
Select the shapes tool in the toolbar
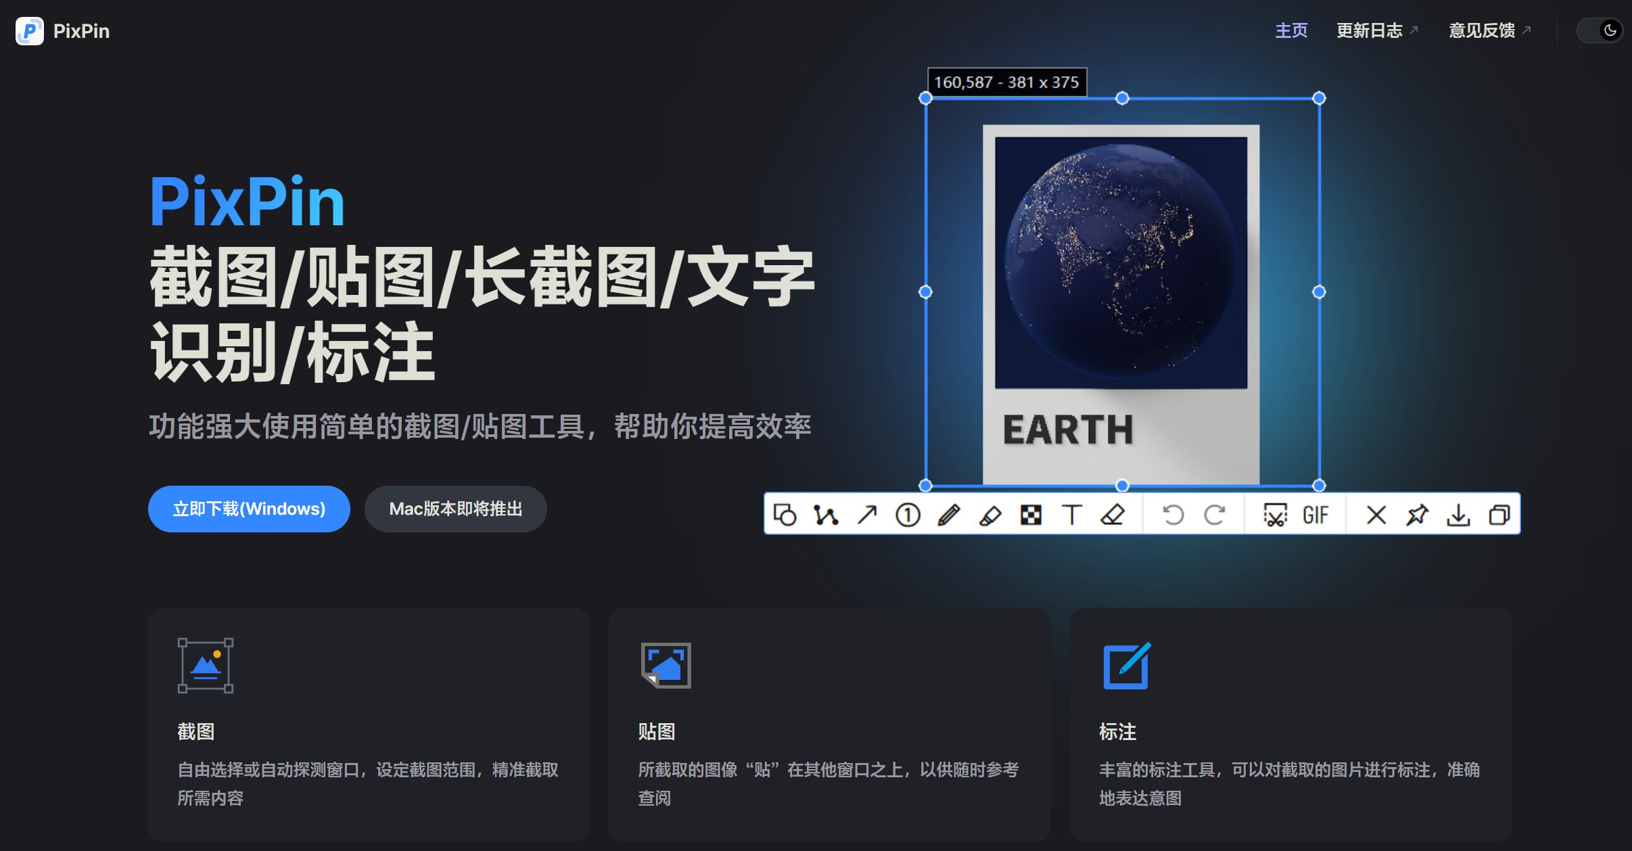pos(785,515)
